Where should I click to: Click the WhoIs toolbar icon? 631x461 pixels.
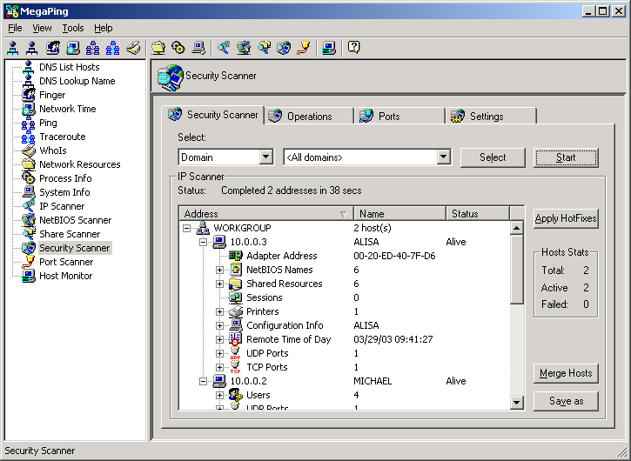(x=133, y=48)
